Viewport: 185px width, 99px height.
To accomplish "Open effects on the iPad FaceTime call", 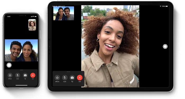I will point(57,78).
